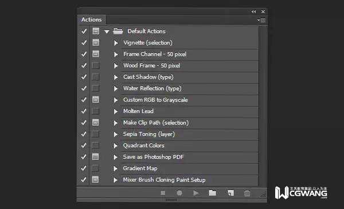This screenshot has width=344, height=209.
Task: Disable the Molten Lead action checkmark
Action: (x=84, y=111)
